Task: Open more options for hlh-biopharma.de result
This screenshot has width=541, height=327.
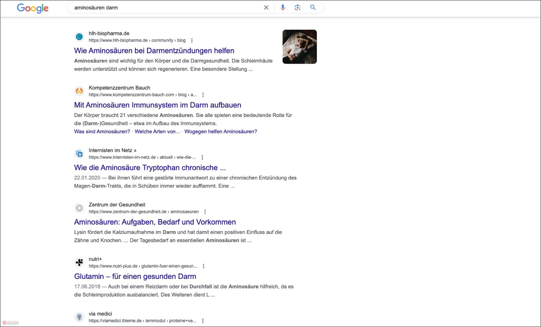Action: [192, 41]
